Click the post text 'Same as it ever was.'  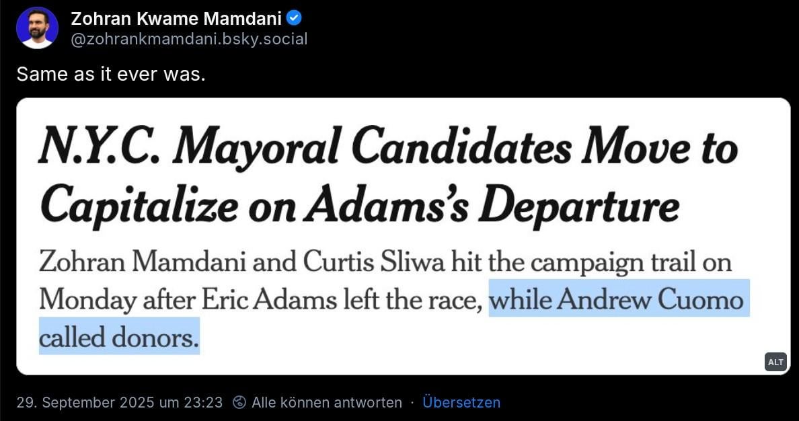111,75
